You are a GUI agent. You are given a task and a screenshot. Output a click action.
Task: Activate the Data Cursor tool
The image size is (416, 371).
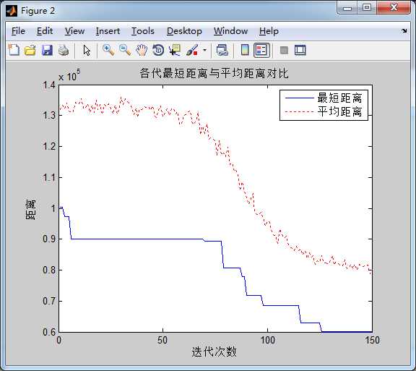pyautogui.click(x=175, y=50)
